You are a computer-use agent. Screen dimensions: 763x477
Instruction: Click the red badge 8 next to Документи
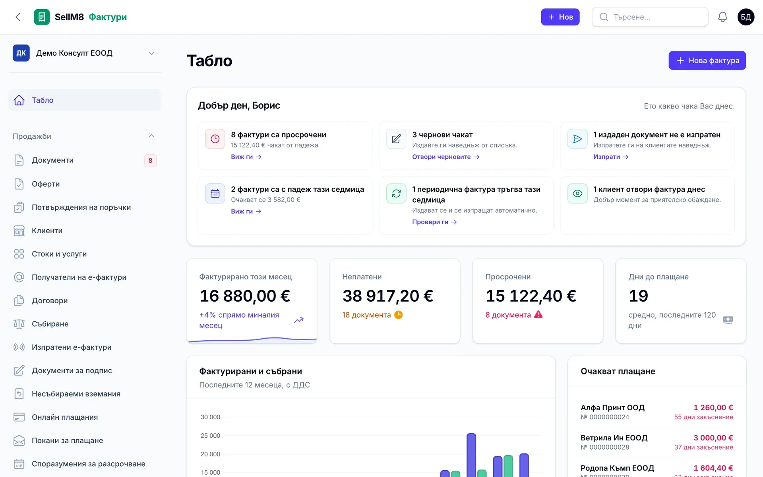[150, 160]
